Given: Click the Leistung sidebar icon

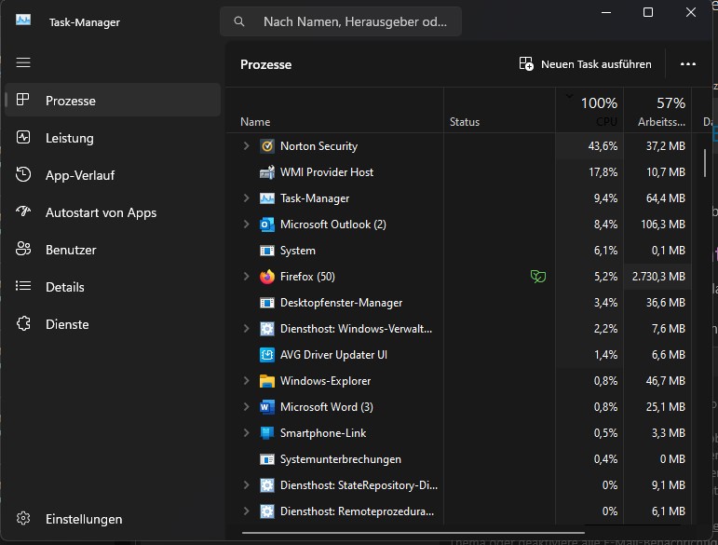Looking at the screenshot, I should coord(23,137).
